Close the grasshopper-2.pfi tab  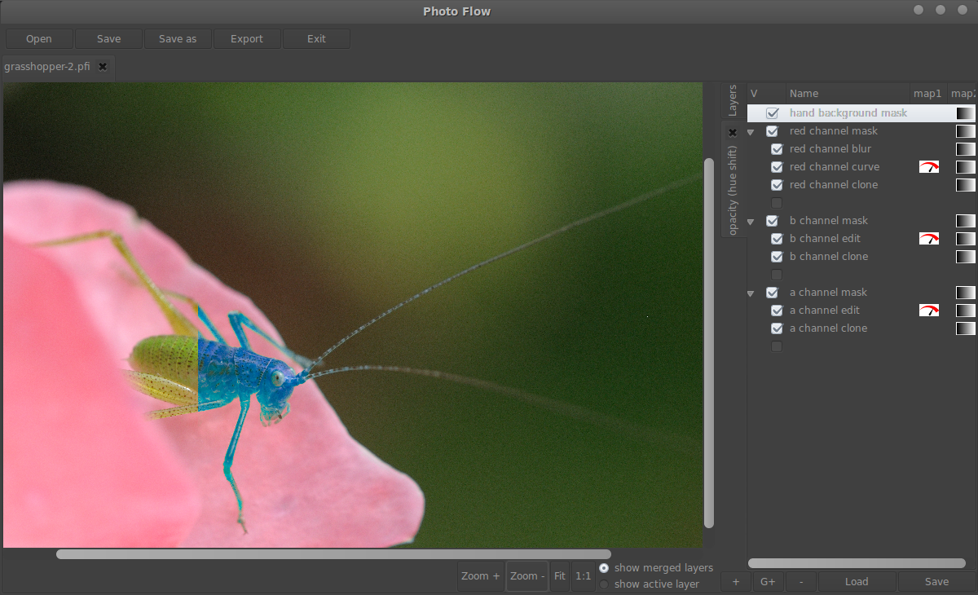(x=102, y=67)
